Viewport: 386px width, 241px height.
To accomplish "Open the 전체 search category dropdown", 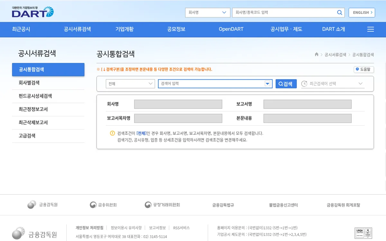I will [131, 84].
